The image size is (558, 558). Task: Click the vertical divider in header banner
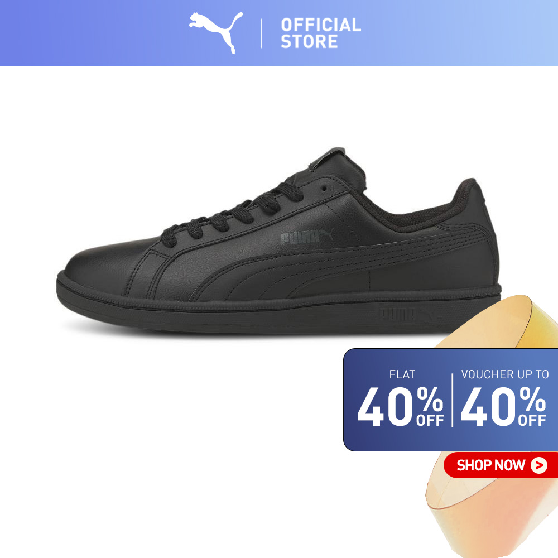(262, 33)
